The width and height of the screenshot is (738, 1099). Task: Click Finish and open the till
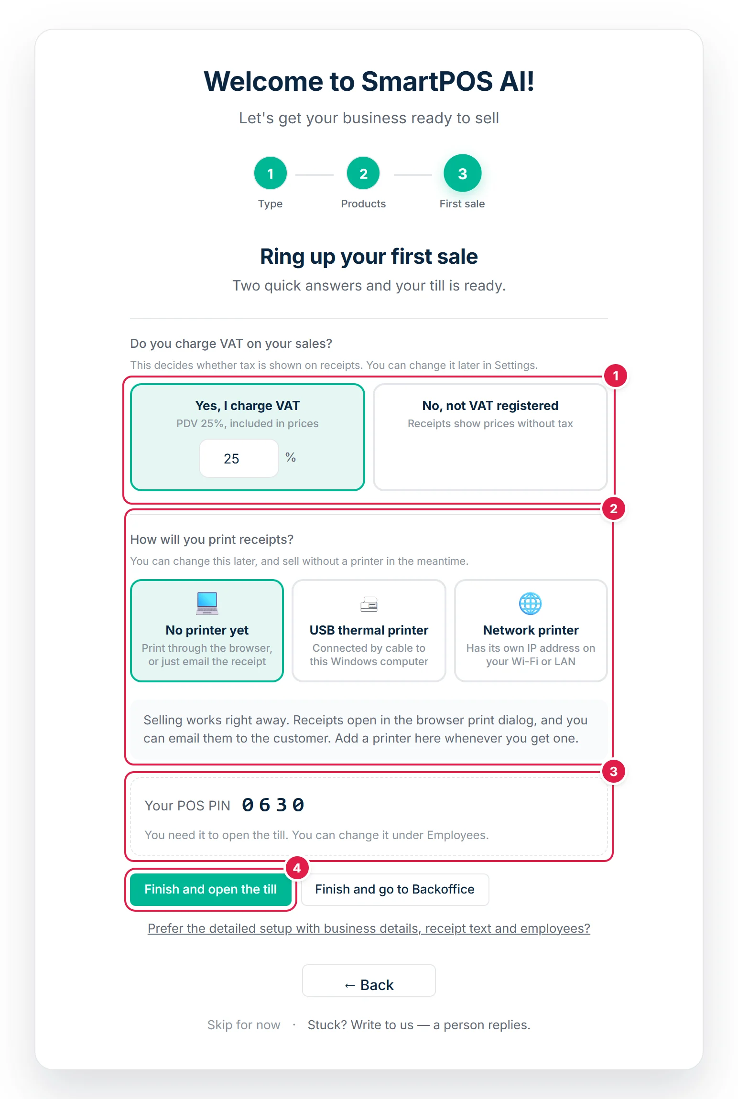pos(211,889)
